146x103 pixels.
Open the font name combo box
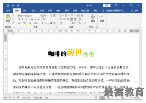pyautogui.click(x=29, y=16)
